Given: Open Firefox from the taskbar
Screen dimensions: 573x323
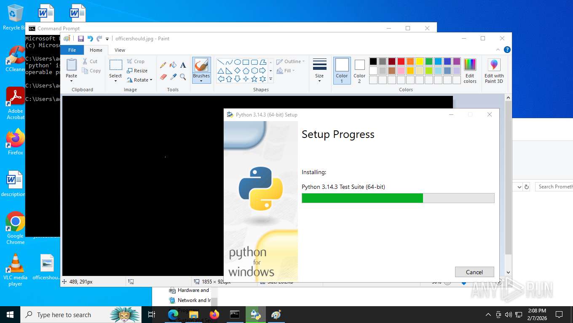Looking at the screenshot, I should click(x=214, y=315).
